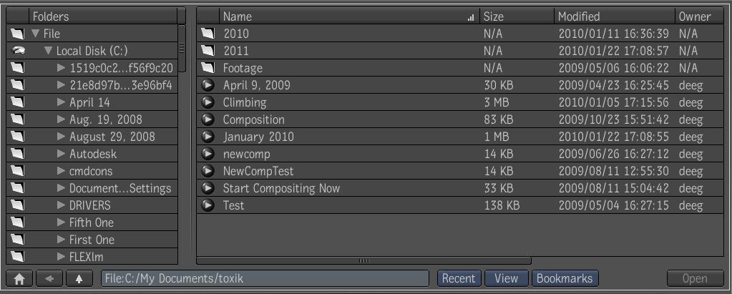Click the January 2010 composition icon

point(208,136)
